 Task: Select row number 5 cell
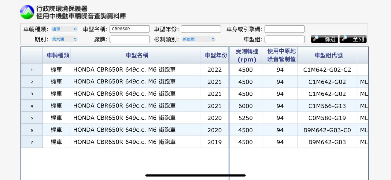[x=32, y=118]
